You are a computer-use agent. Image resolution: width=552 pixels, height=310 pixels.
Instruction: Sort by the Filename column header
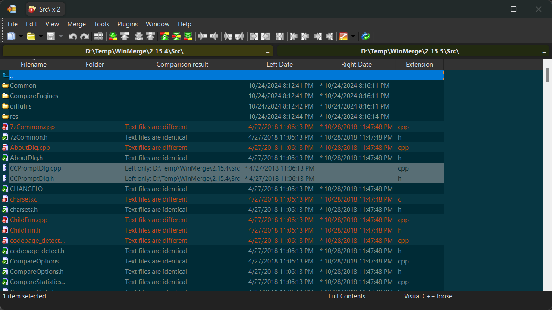[x=34, y=65]
